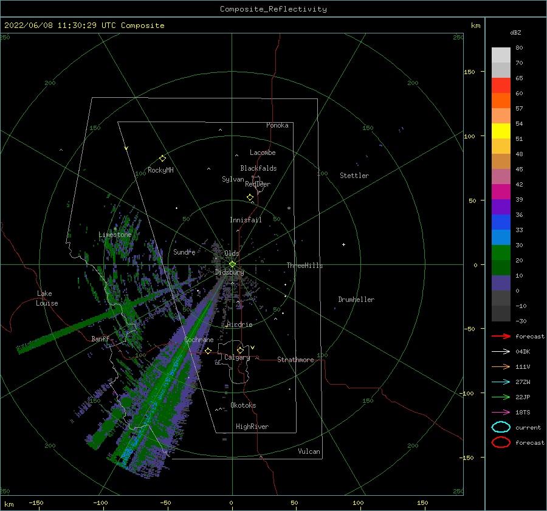Select the bright red dBZ scale swatch
Image resolution: width=547 pixels, height=511 pixels.
point(501,86)
